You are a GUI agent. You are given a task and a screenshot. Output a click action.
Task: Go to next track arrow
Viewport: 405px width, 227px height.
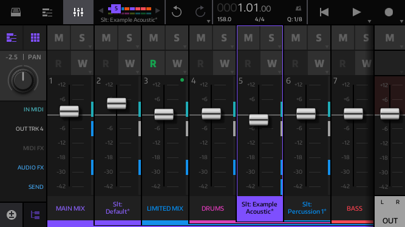click(x=157, y=10)
